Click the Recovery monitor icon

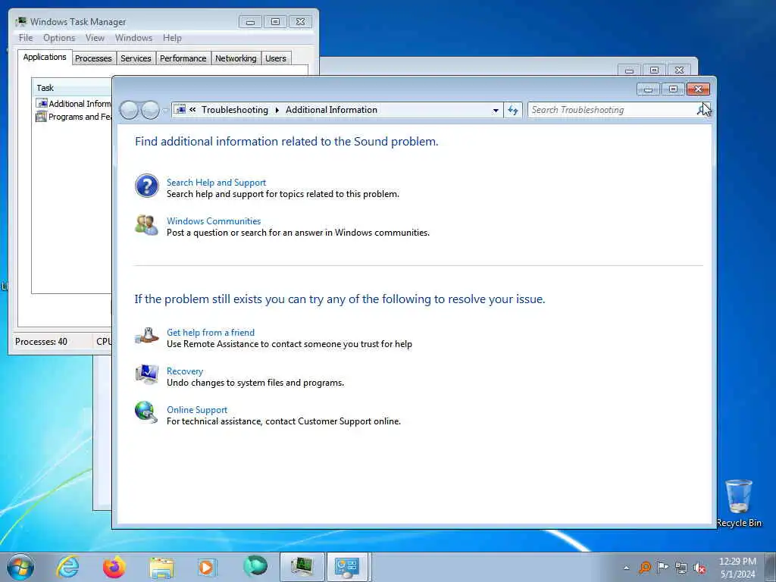coord(146,374)
